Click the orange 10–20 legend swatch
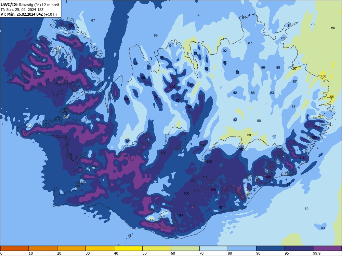The image size is (342, 256). (x=43, y=248)
